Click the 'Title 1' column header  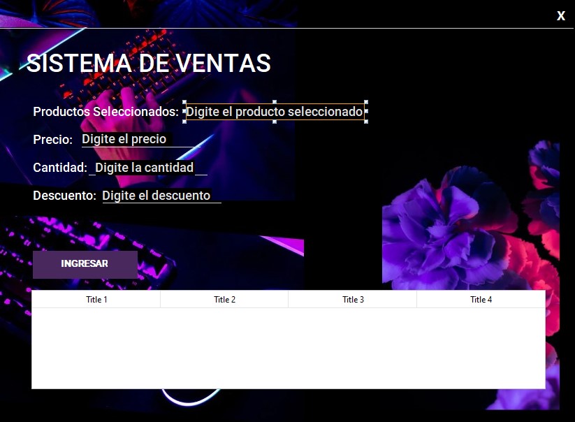(96, 300)
